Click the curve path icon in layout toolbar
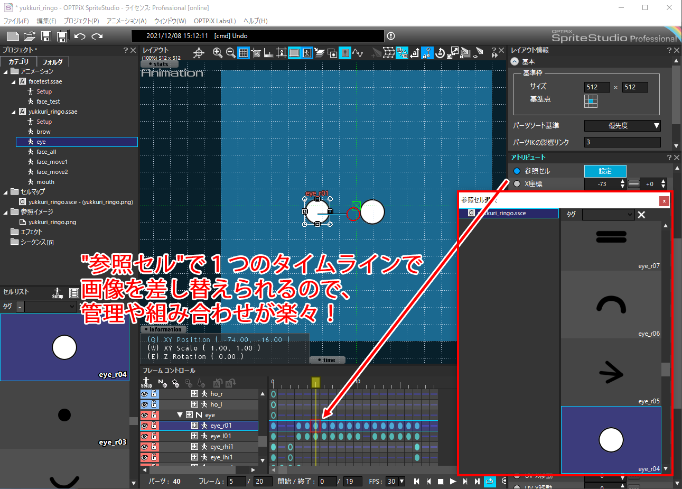Viewport: 682px width, 489px height. click(358, 53)
